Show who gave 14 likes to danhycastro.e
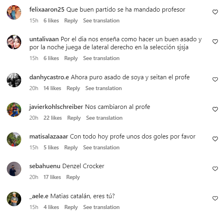 (52, 88)
